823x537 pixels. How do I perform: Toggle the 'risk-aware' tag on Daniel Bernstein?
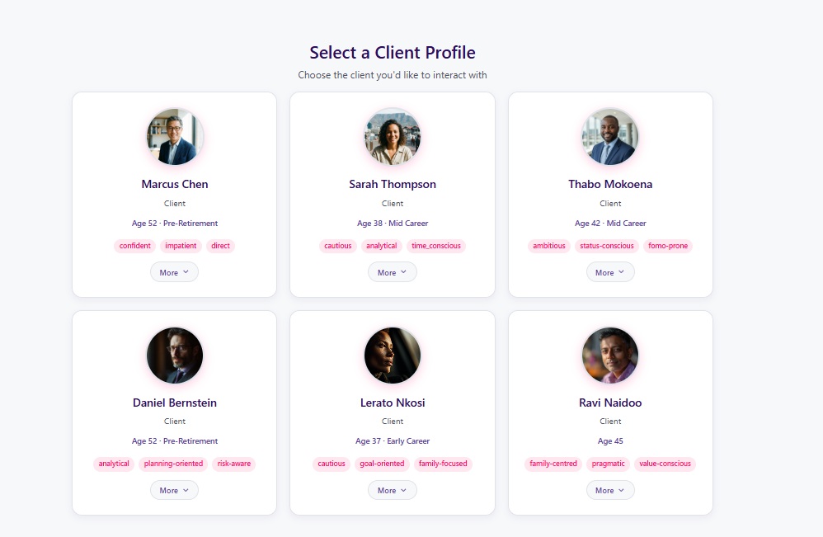pos(233,463)
